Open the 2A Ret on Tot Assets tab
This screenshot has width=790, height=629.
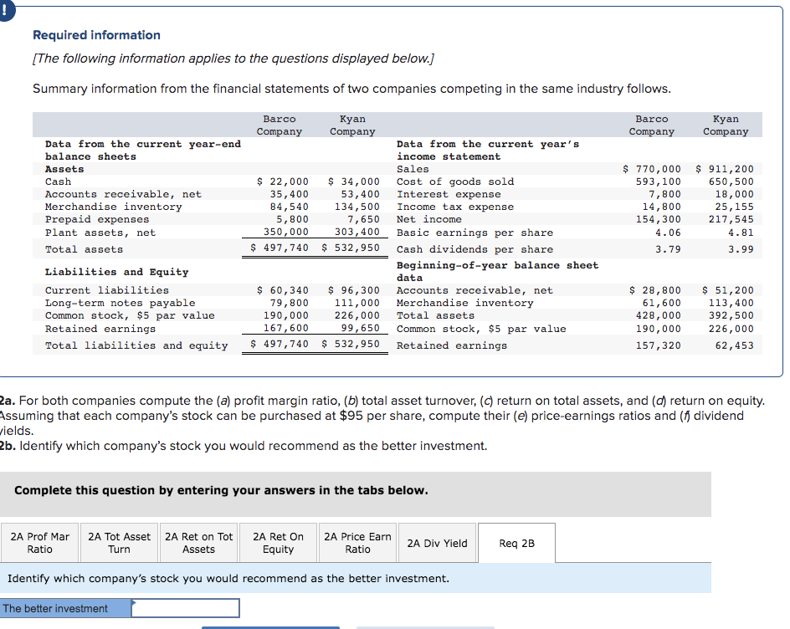[x=199, y=543]
